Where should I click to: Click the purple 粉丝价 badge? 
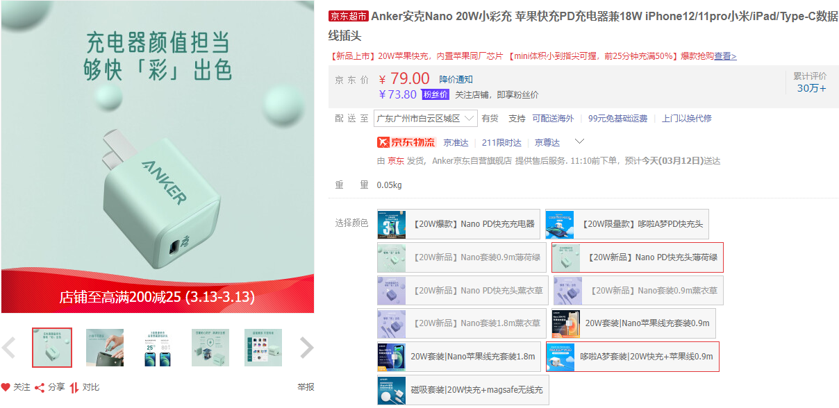(x=435, y=94)
